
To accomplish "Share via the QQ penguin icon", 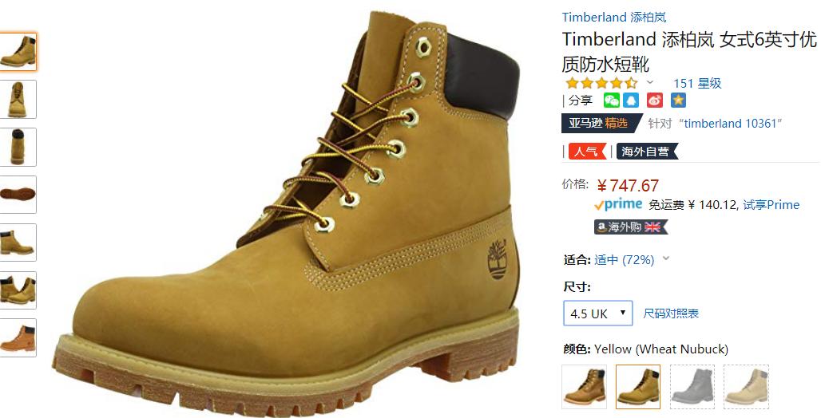I will coord(631,100).
